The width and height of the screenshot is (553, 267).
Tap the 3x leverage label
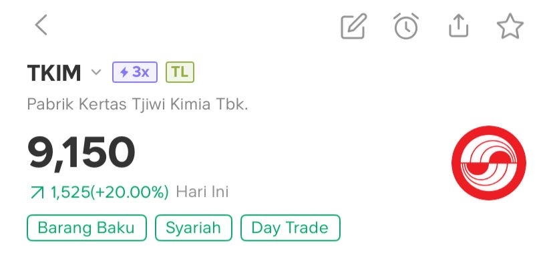click(141, 72)
